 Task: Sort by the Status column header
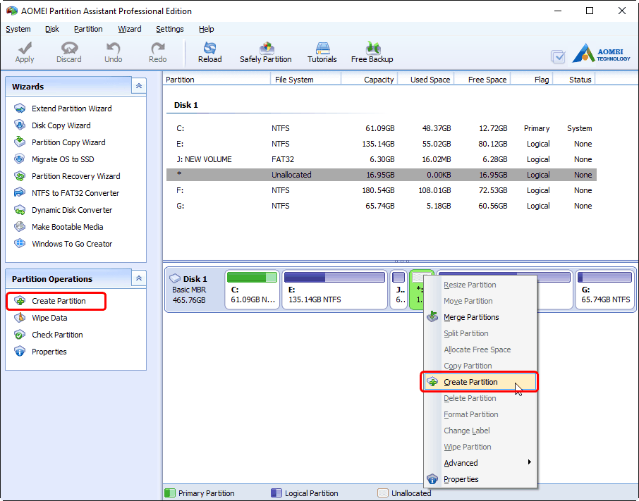tap(574, 80)
